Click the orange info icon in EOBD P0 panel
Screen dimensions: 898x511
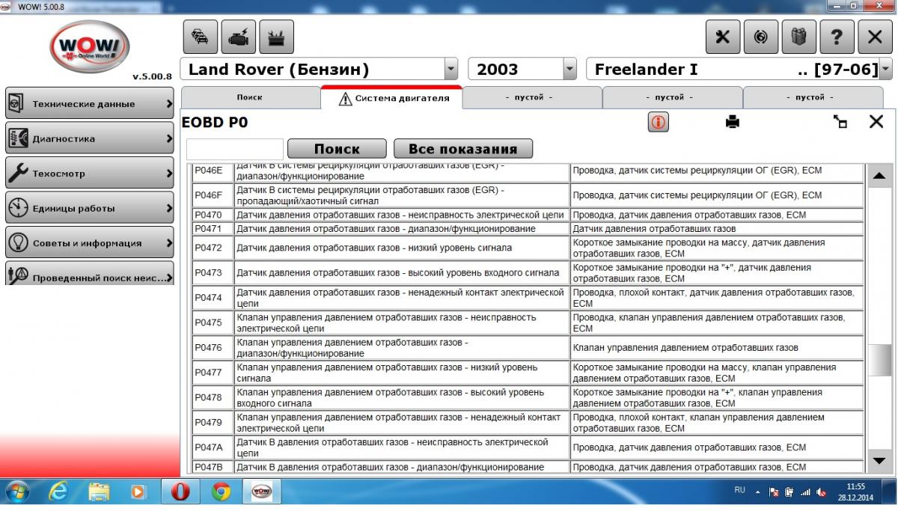coord(659,122)
